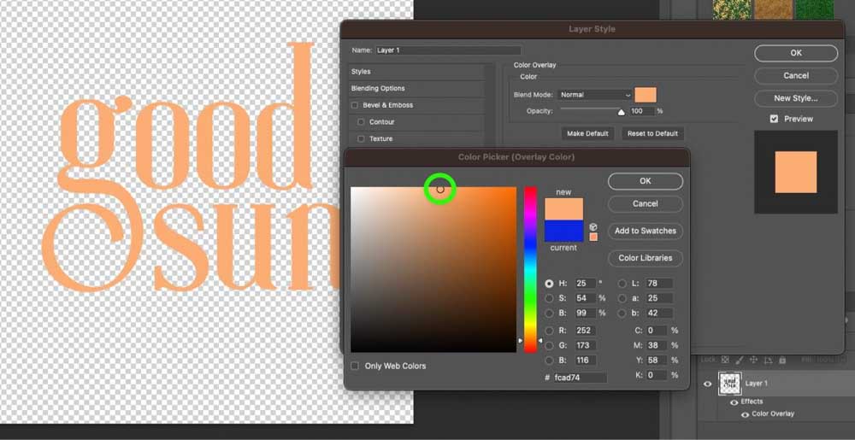Select the Lab 'a' radio button

coord(622,298)
